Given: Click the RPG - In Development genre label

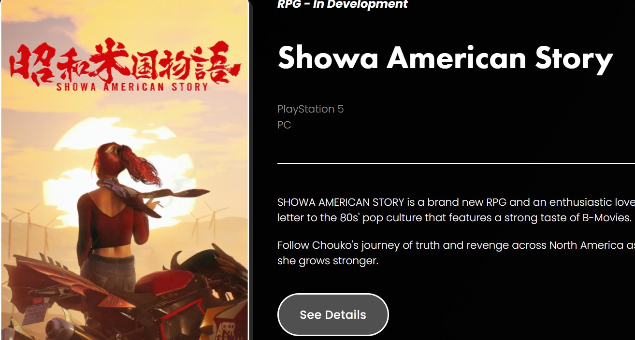Looking at the screenshot, I should pyautogui.click(x=342, y=4).
